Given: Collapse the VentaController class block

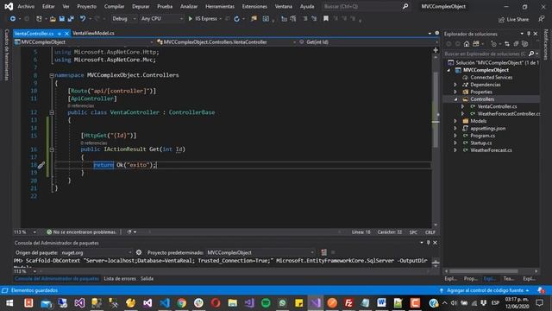Looking at the screenshot, I should [x=52, y=112].
